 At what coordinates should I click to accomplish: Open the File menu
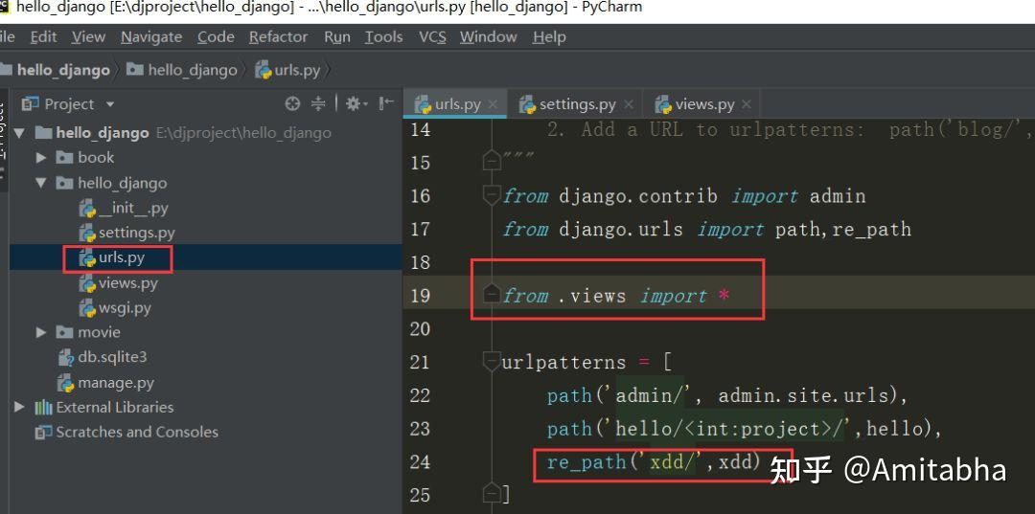pyautogui.click(x=7, y=37)
